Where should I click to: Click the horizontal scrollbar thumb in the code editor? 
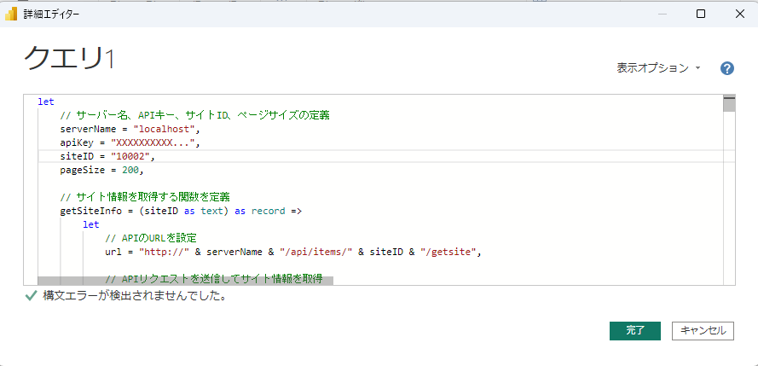(186, 281)
